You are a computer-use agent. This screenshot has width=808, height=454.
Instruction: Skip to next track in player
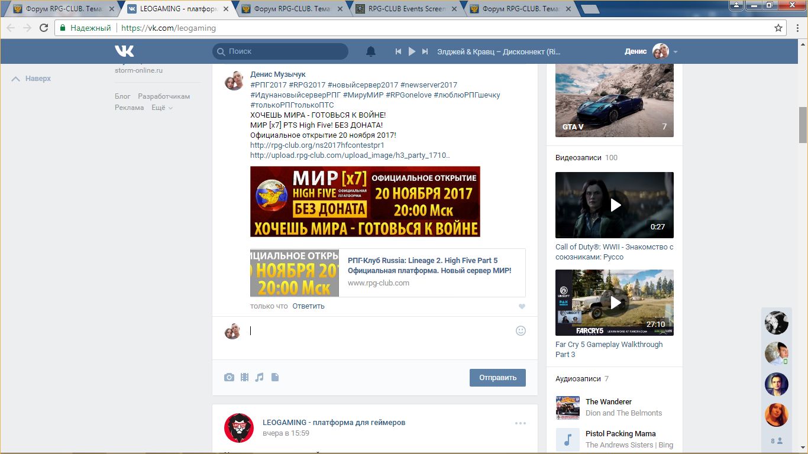click(425, 52)
